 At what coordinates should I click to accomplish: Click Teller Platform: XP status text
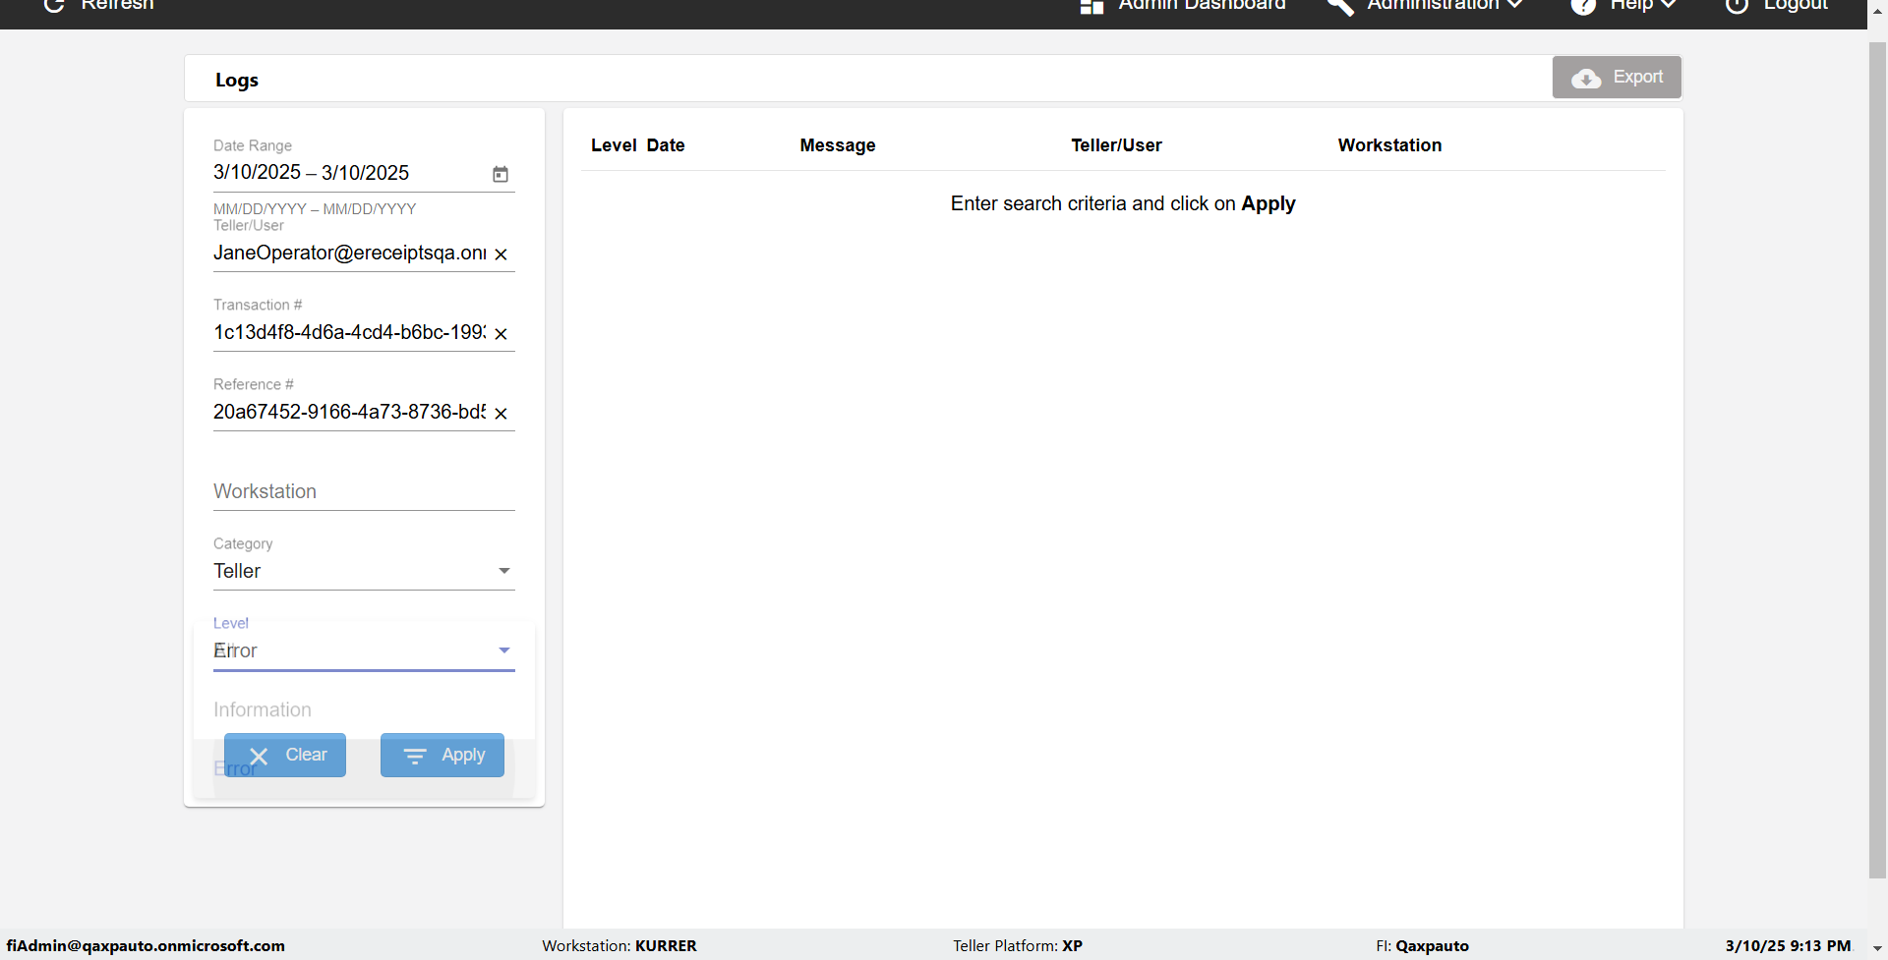pyautogui.click(x=1018, y=946)
